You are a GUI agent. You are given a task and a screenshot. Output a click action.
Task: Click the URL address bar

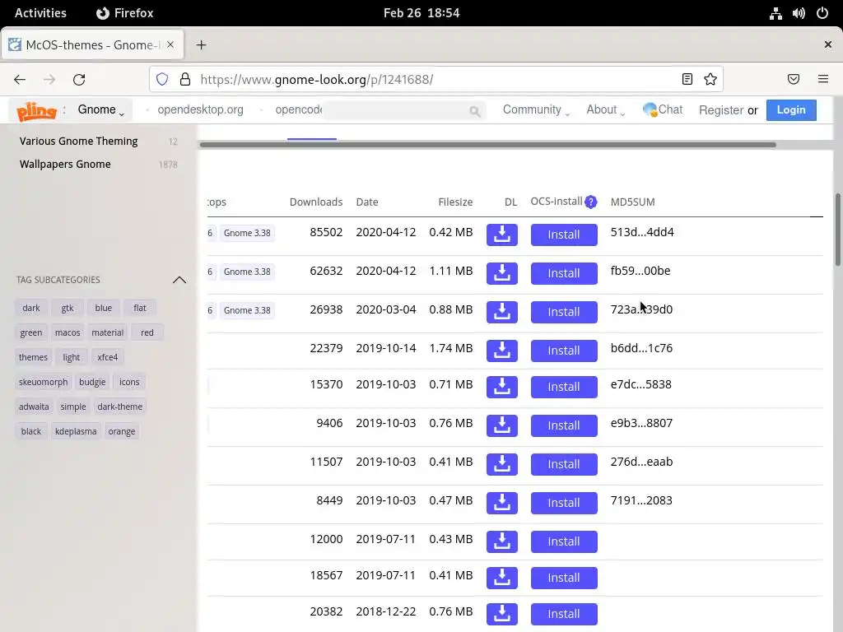click(435, 80)
